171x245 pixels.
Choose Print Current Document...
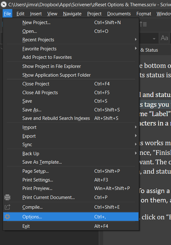[71, 197]
